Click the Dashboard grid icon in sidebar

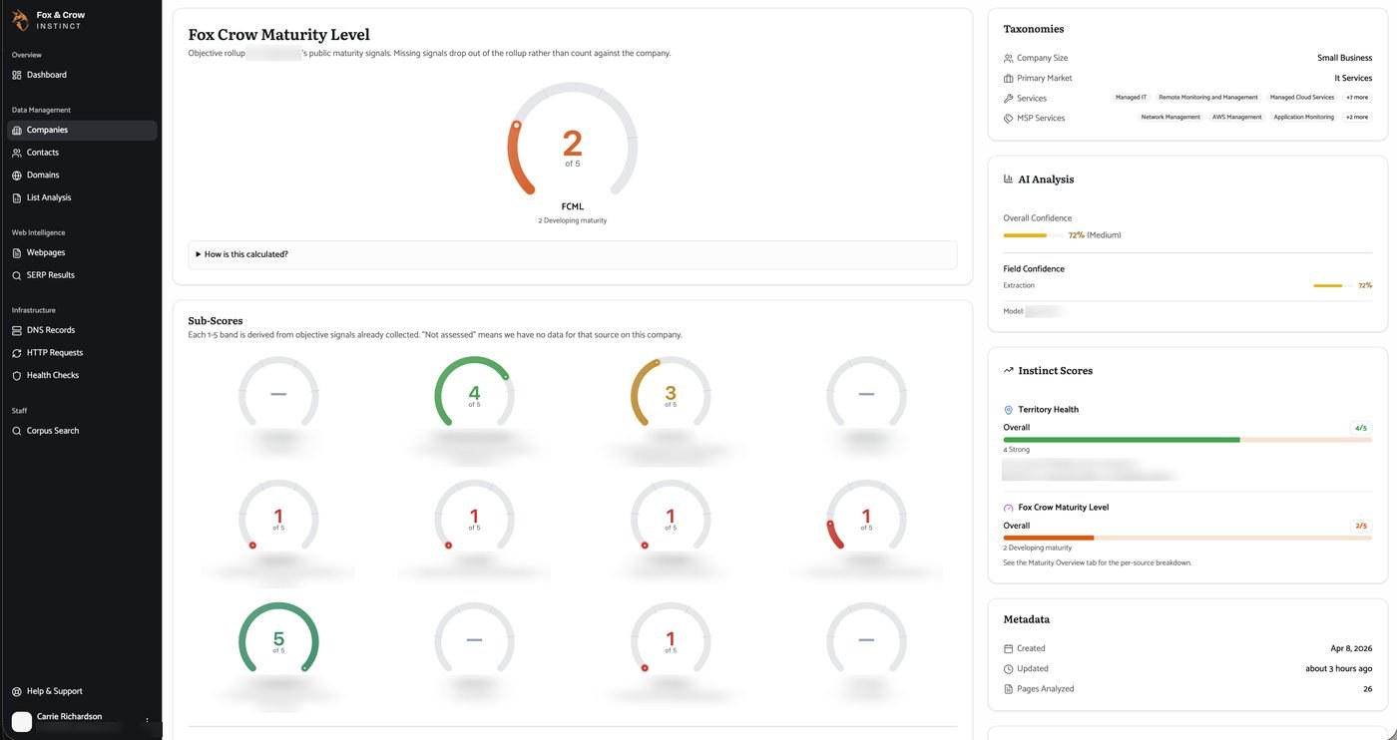[x=17, y=75]
